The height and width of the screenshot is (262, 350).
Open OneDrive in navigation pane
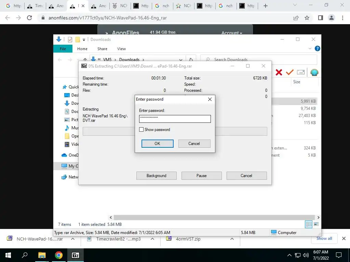pos(70,155)
